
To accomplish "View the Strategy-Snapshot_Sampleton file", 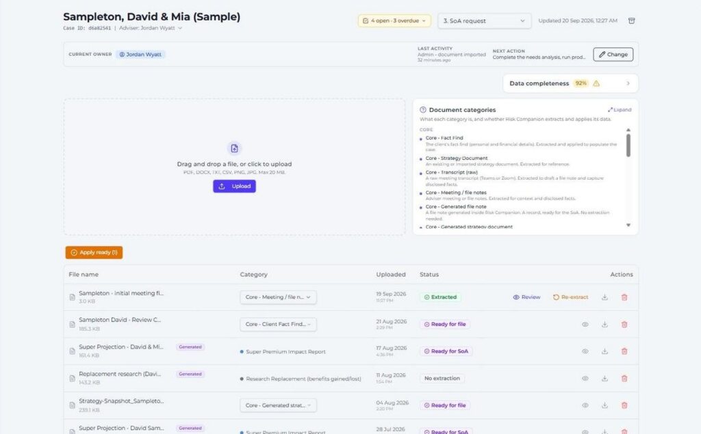I will [x=585, y=405].
